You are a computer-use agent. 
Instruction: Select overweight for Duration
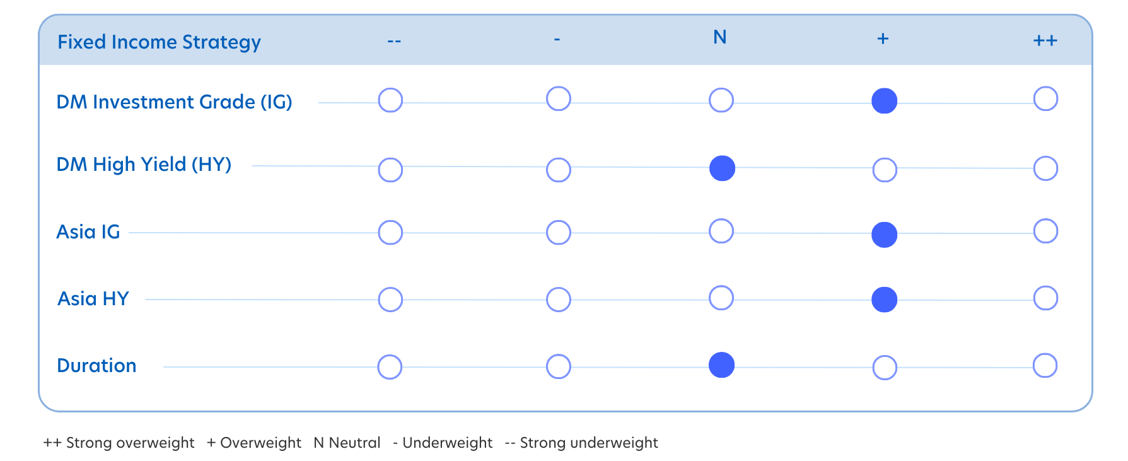click(x=885, y=368)
